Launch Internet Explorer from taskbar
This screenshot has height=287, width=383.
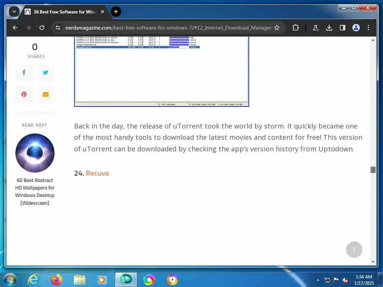(x=33, y=280)
